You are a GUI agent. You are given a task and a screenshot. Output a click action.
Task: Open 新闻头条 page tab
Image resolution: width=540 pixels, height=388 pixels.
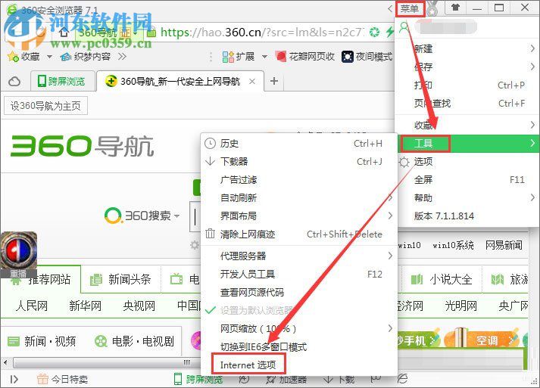pyautogui.click(x=121, y=279)
